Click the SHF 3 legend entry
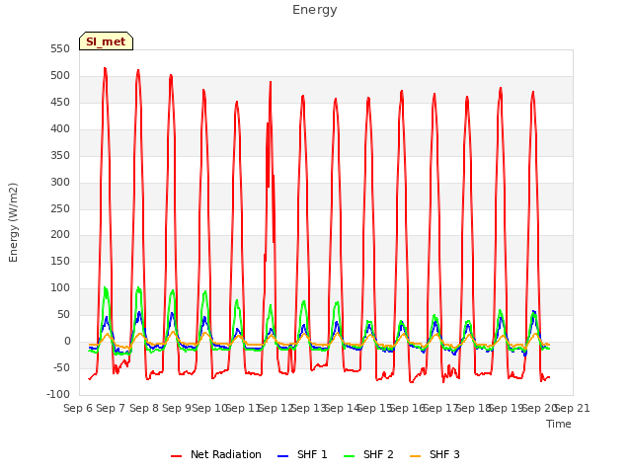 pyautogui.click(x=434, y=454)
